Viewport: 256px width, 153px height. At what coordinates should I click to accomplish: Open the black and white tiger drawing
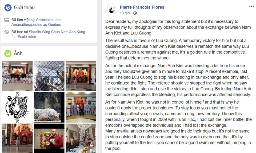click(18, 107)
